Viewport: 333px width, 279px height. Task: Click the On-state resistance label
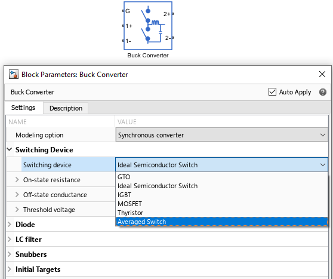pyautogui.click(x=51, y=180)
